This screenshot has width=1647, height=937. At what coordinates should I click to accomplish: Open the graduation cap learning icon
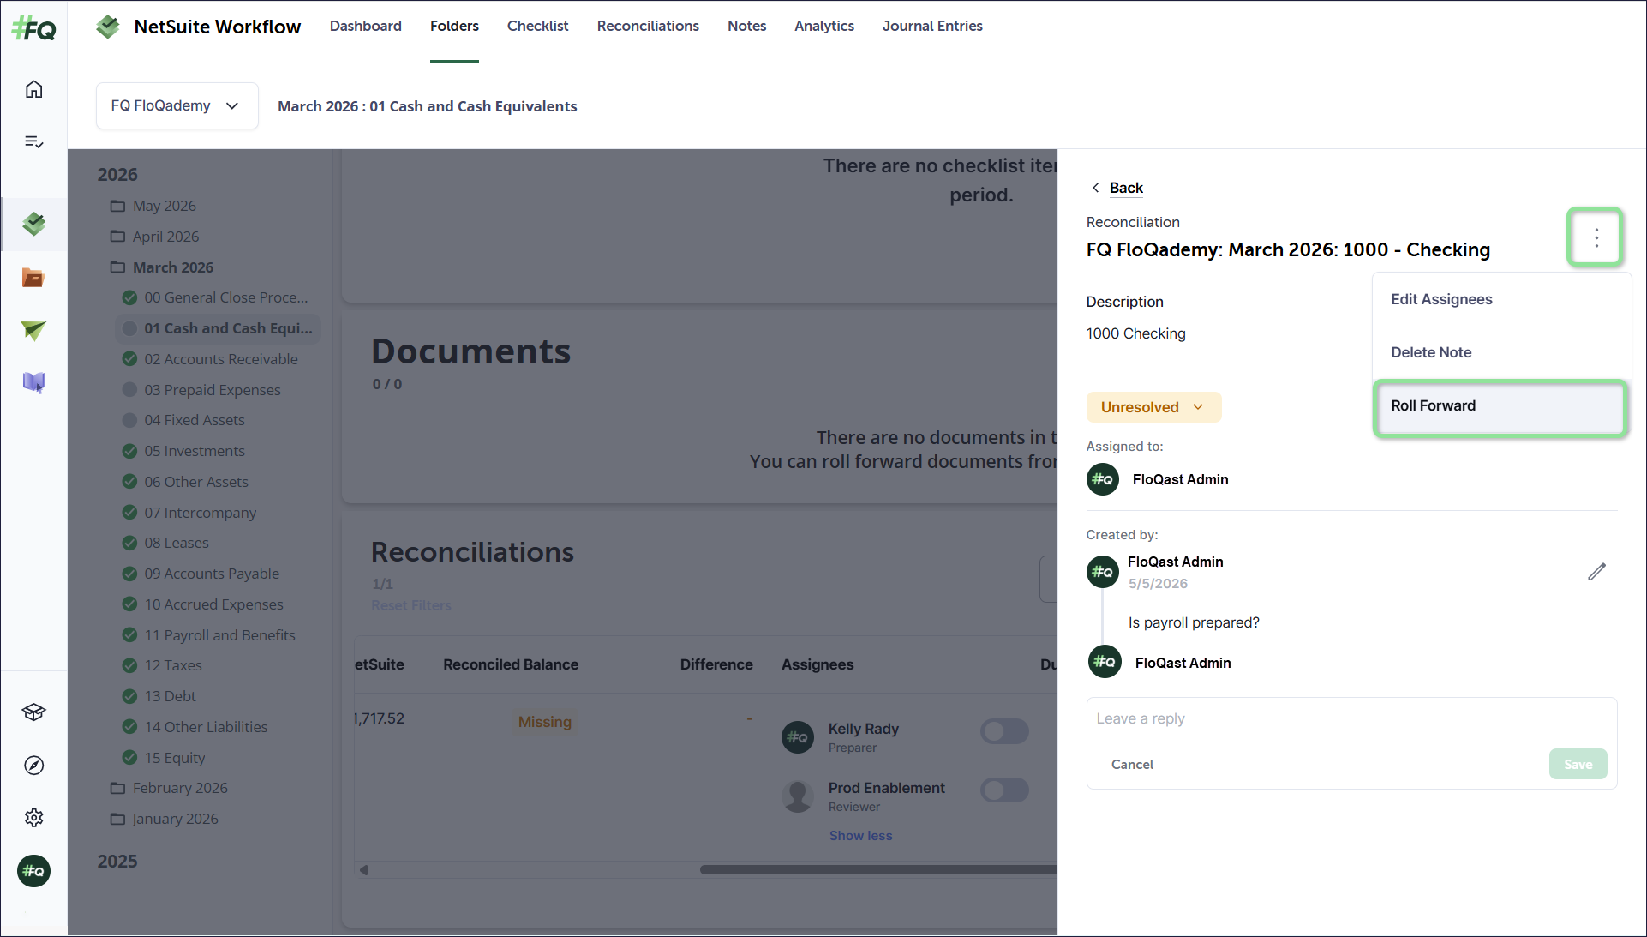33,712
